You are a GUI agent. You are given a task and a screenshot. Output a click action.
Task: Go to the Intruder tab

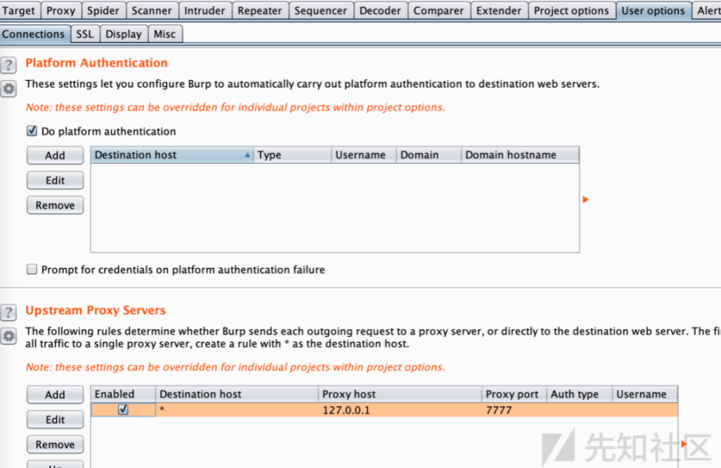(x=205, y=10)
